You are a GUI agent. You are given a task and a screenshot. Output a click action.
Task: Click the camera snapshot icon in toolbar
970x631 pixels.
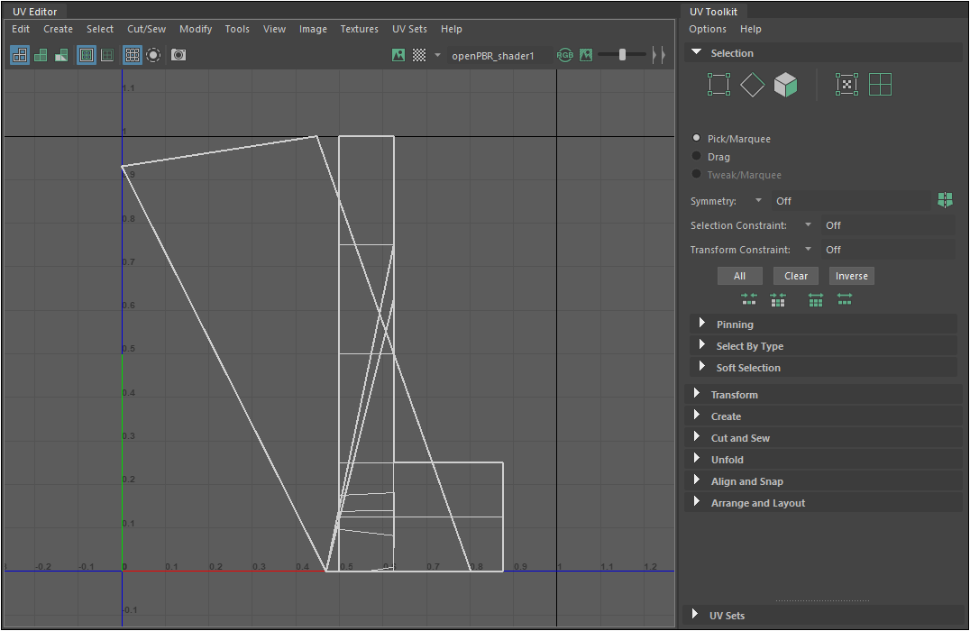(x=178, y=55)
